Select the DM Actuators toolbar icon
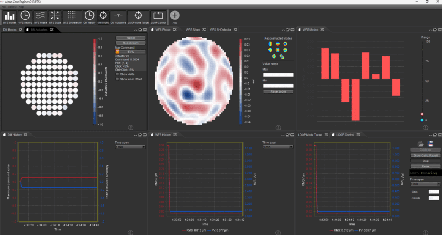 click(x=119, y=17)
